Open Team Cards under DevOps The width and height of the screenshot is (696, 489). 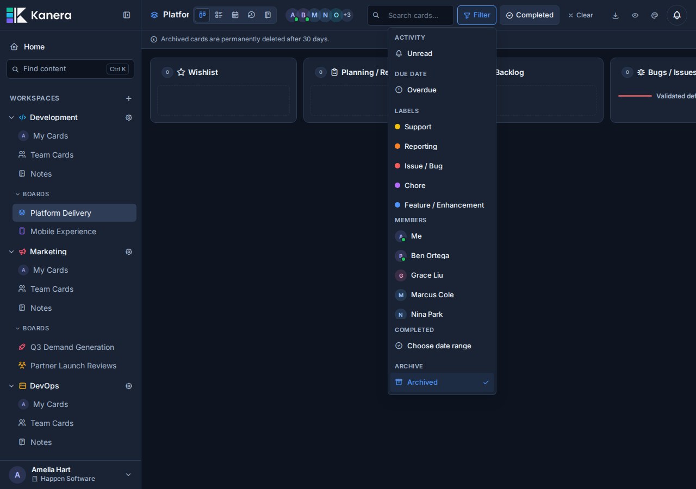click(74, 423)
